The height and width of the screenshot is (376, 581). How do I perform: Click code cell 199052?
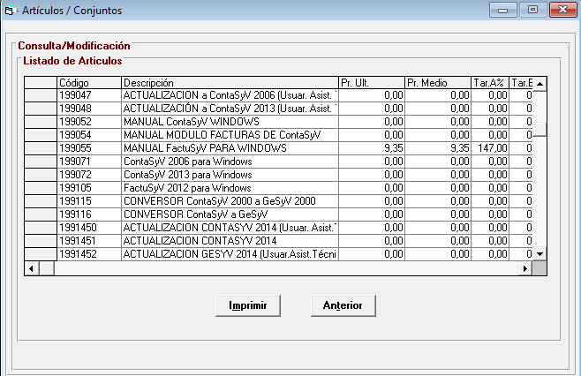tap(89, 122)
